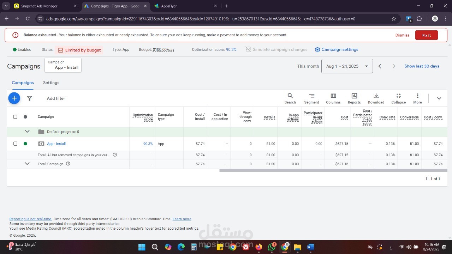This screenshot has width=452, height=254.
Task: Click help icon beside All but removed campaigns
Action: (x=115, y=155)
